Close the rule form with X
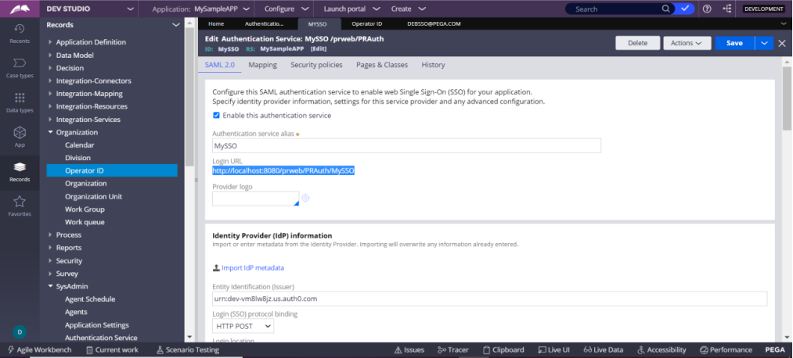 (782, 43)
